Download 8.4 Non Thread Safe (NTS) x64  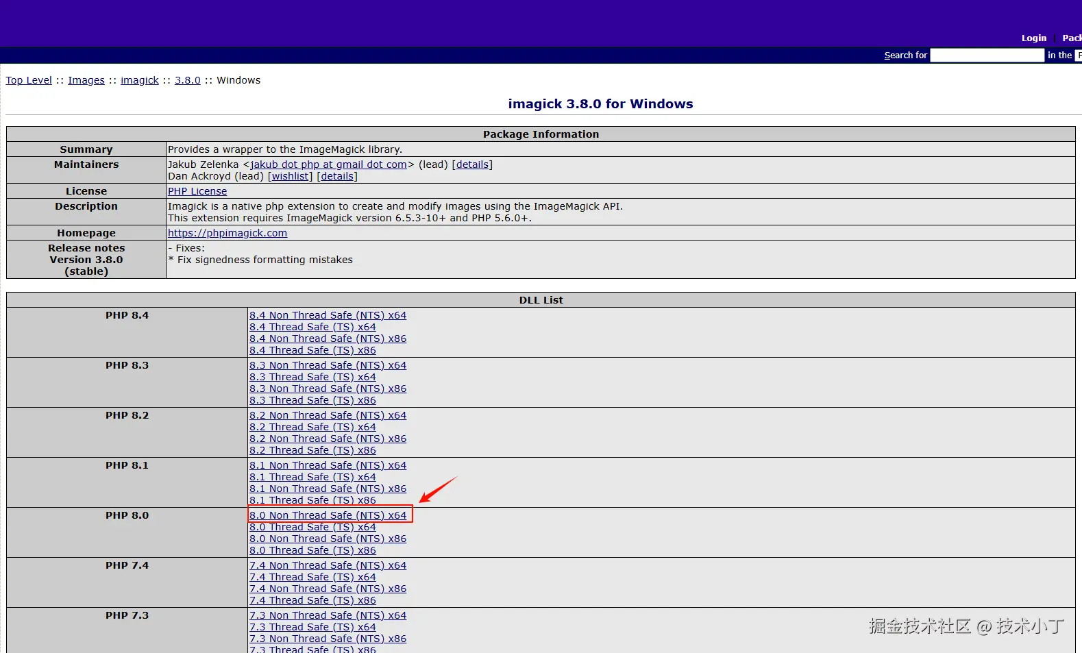tap(328, 315)
